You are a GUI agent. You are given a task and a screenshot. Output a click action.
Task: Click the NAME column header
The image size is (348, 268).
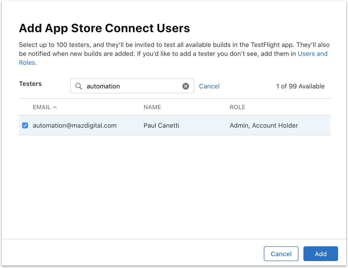152,107
